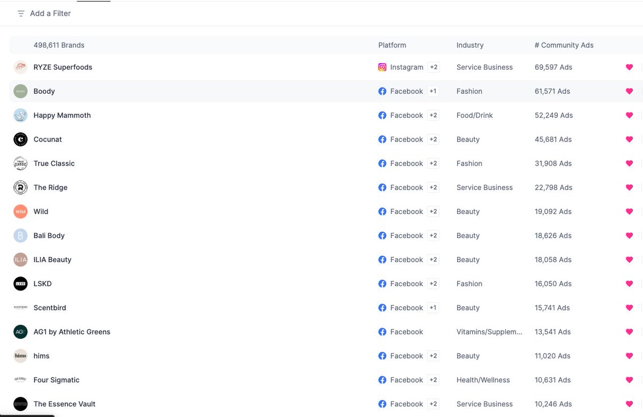Click the Cocunat brand logo
Viewport: 643px width, 417px height.
click(20, 139)
